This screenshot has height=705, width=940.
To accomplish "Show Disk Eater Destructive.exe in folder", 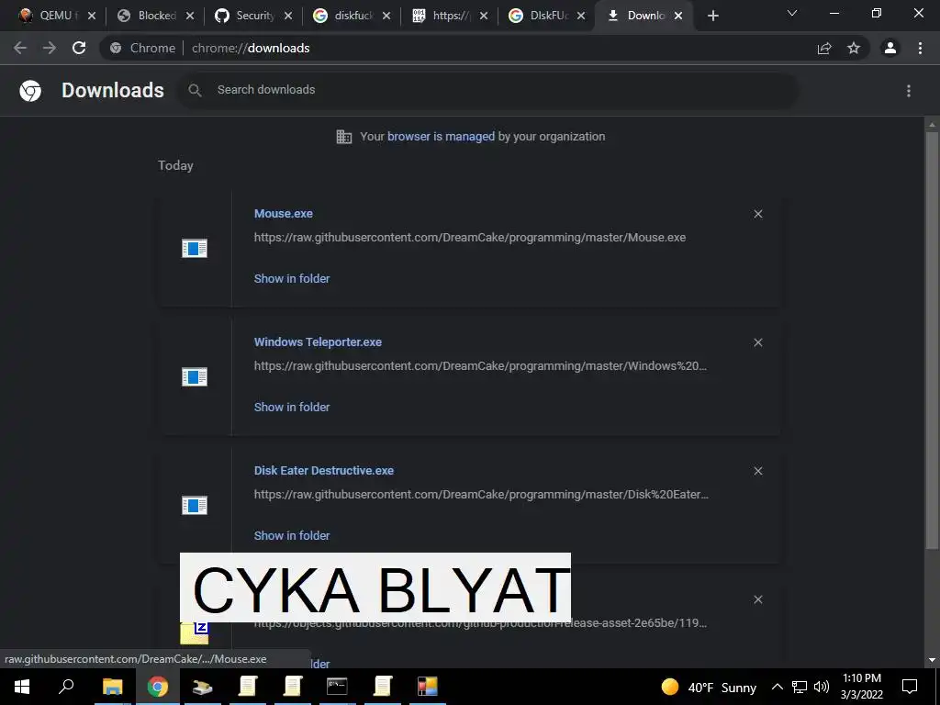I will coord(292,535).
